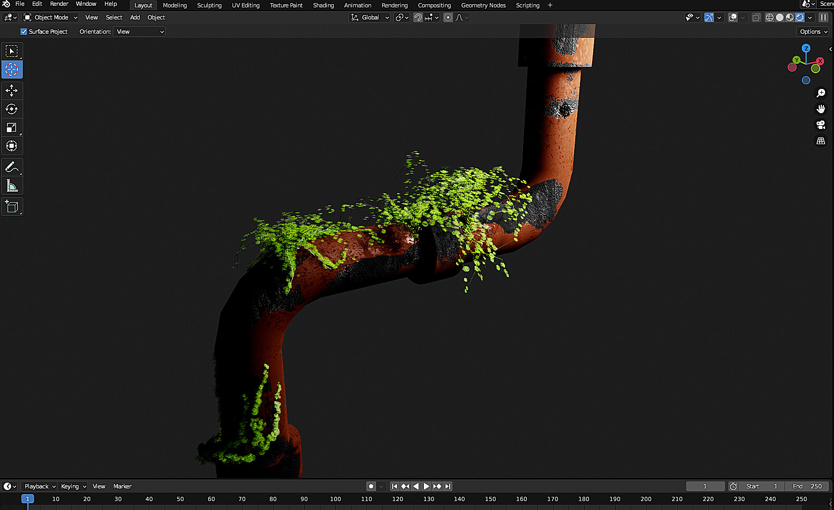Switch to rendered viewport shading
This screenshot has height=510, width=834.
click(800, 17)
